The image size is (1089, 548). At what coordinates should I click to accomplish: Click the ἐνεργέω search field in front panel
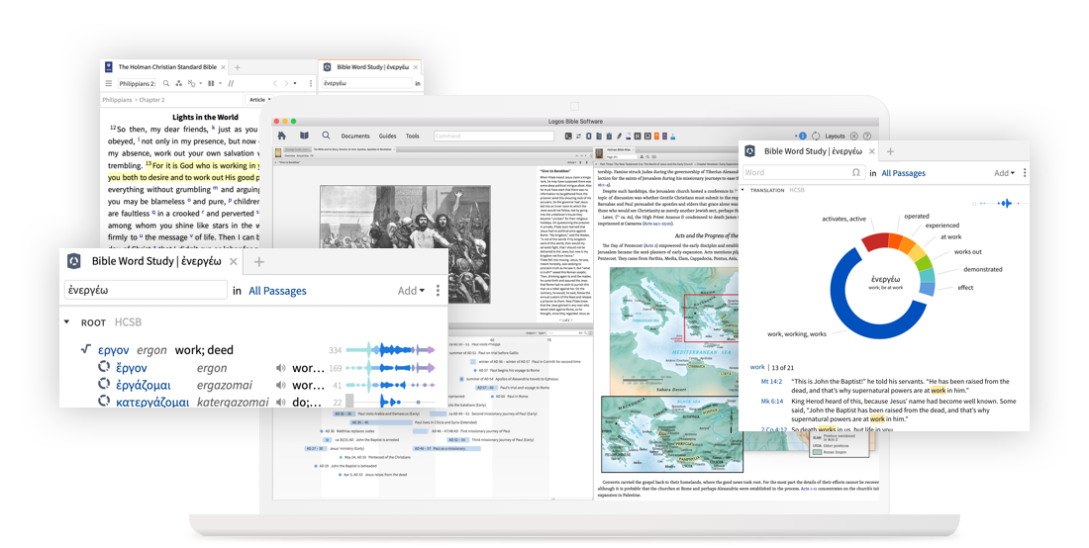(146, 290)
